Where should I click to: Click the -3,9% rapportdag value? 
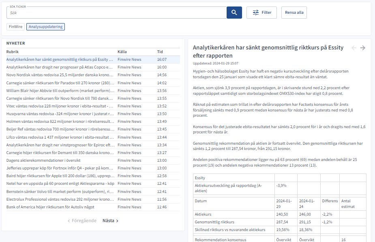coord(281,186)
